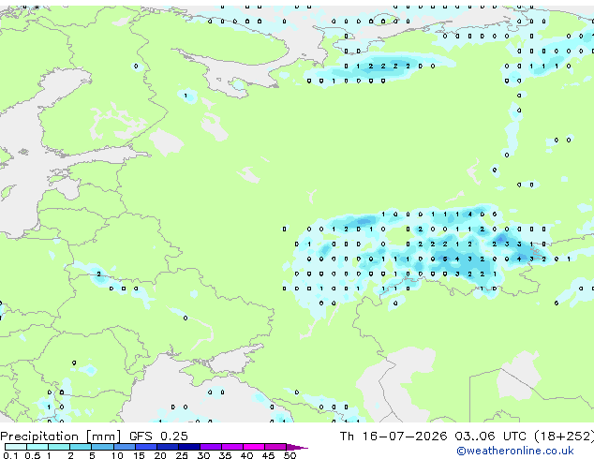Click the "(18+252)" forecast run text
The width and height of the screenshot is (594, 459).
564,437
